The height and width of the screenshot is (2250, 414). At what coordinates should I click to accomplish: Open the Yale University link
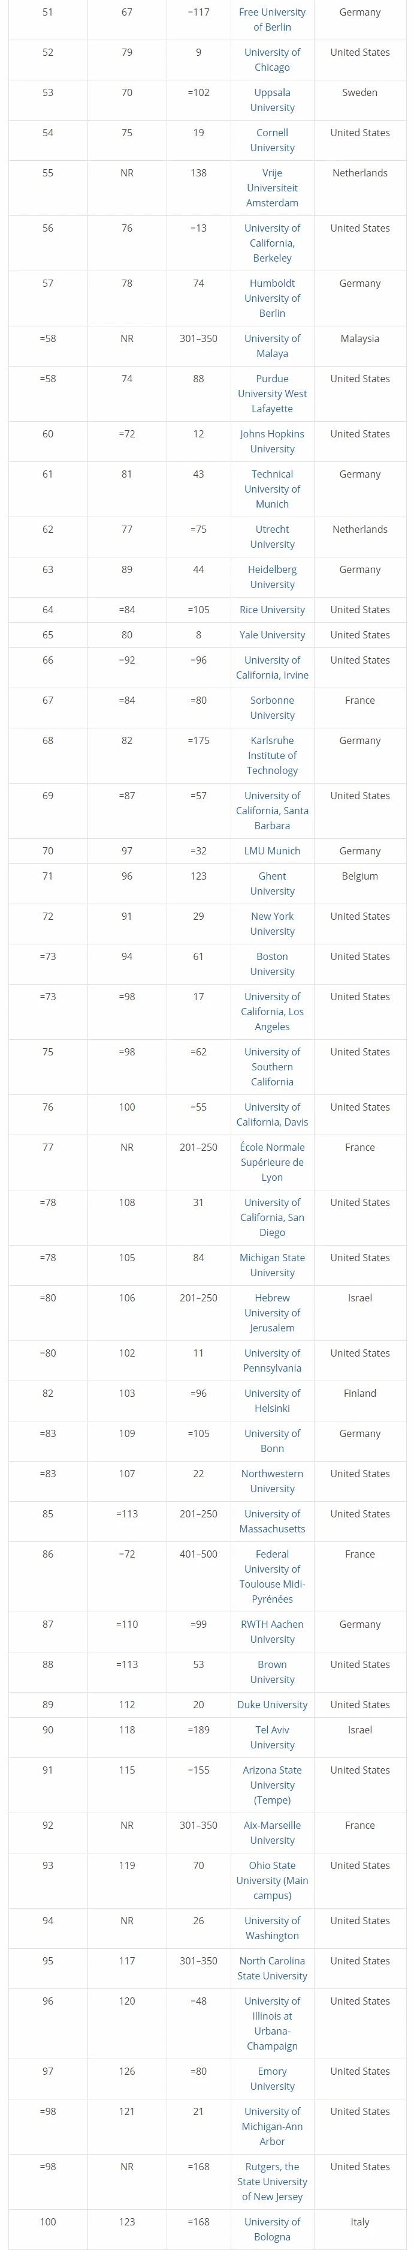pos(272,635)
